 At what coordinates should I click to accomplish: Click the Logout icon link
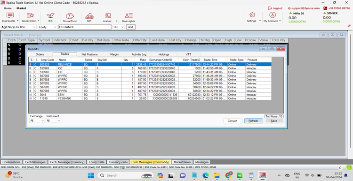pyautogui.click(x=275, y=8)
